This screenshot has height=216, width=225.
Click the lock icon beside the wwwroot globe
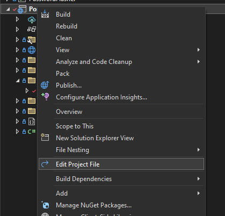point(24,50)
